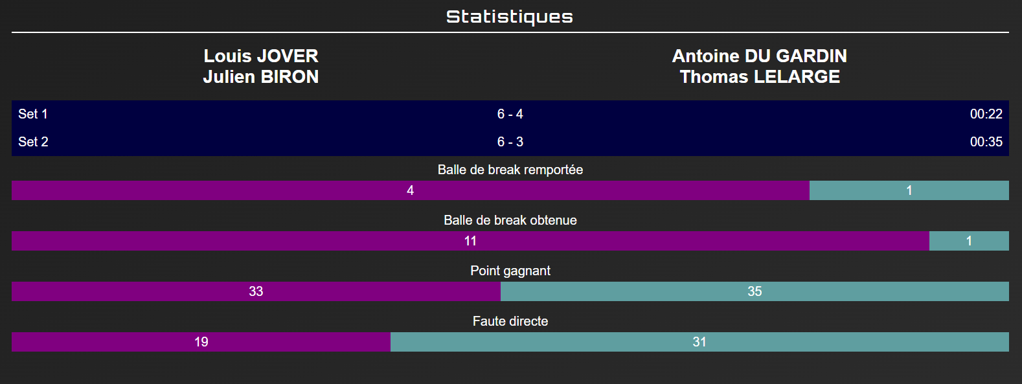Viewport: 1022px width, 384px height.
Task: Click the Set 2 duration 00:35
Action: click(986, 142)
